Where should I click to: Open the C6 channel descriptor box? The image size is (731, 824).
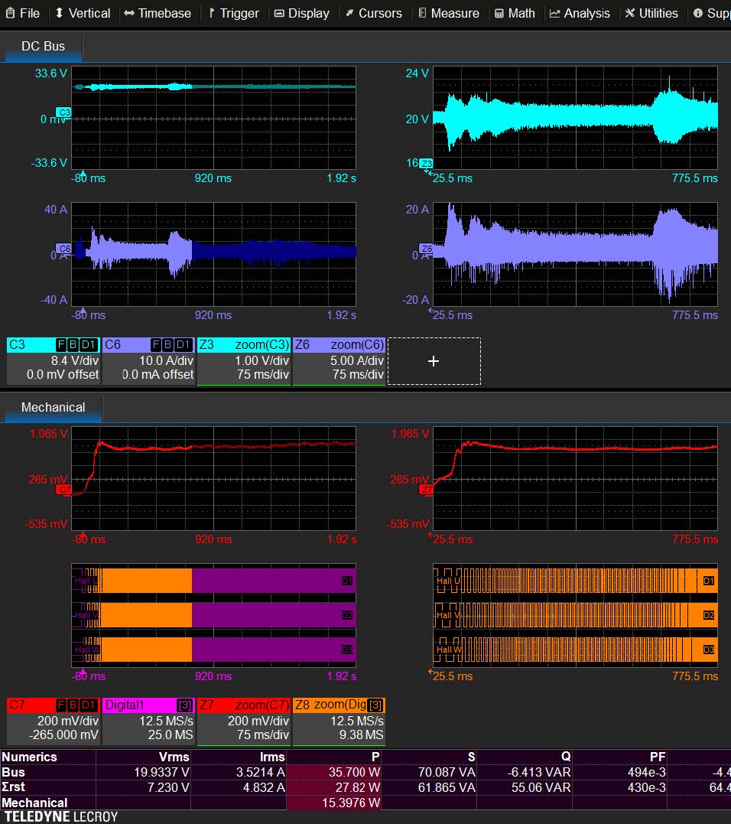[x=148, y=360]
